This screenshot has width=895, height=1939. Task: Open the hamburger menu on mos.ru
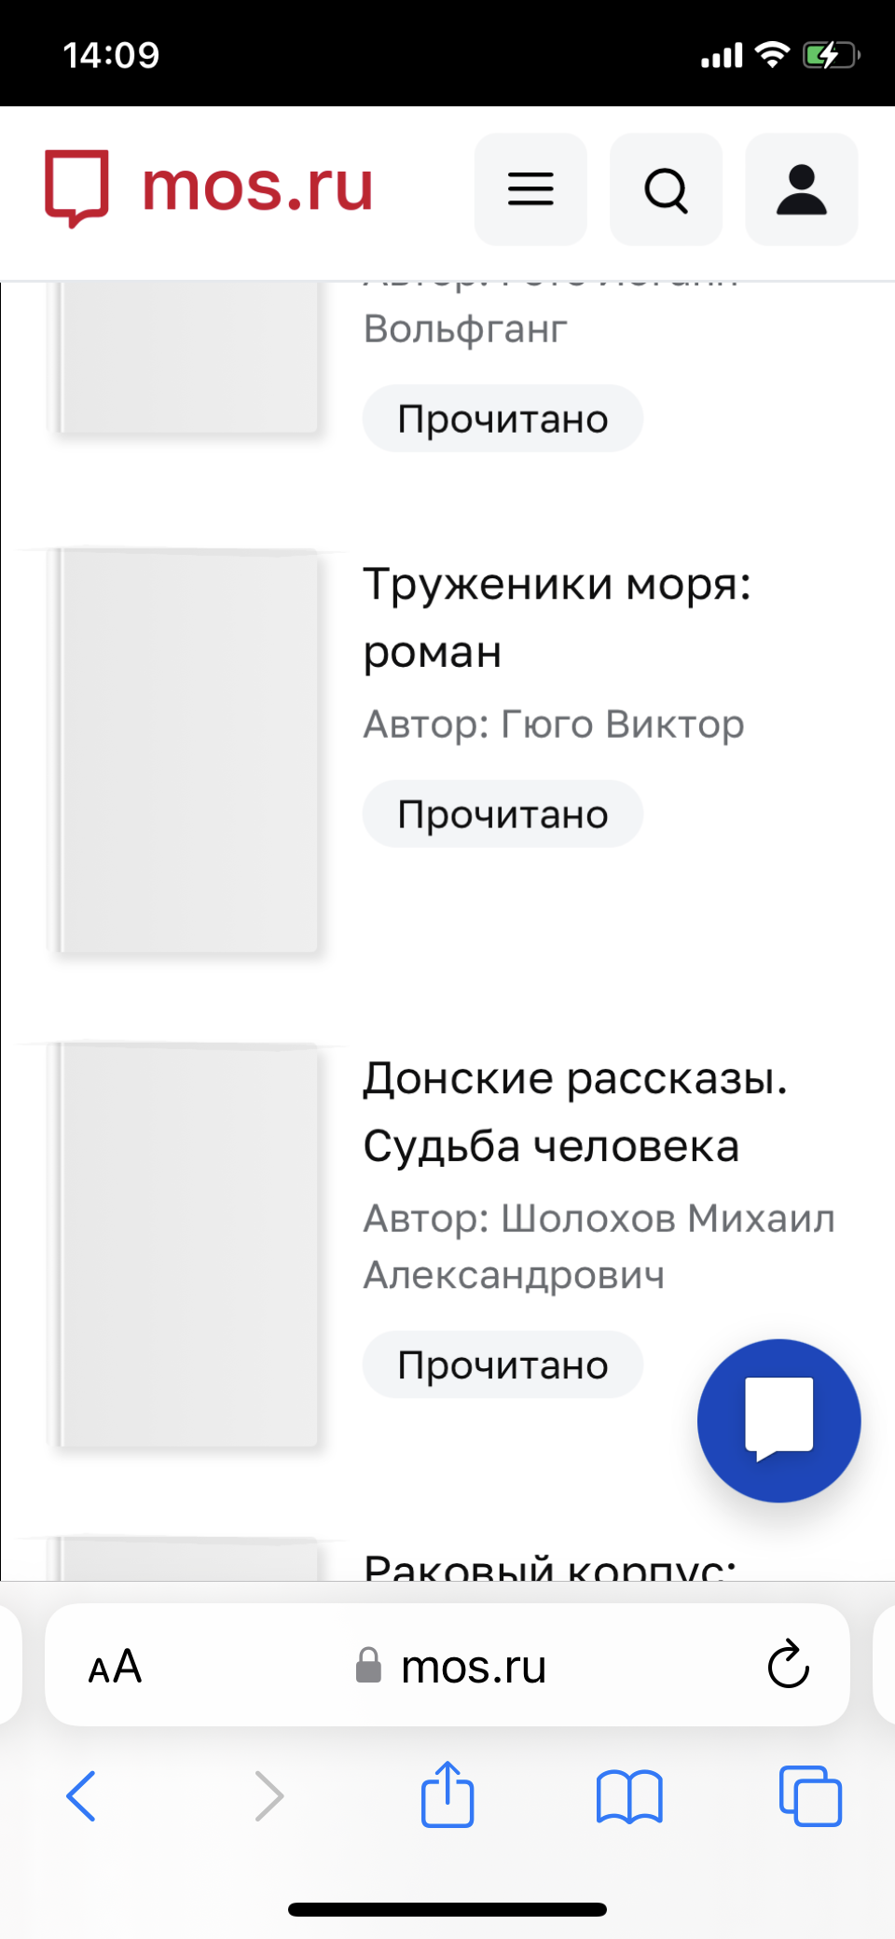coord(530,189)
